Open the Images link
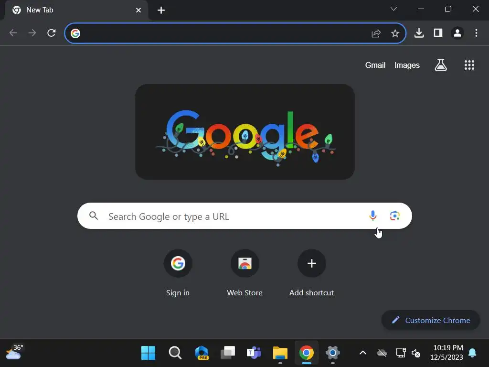This screenshot has width=489, height=367. [407, 65]
